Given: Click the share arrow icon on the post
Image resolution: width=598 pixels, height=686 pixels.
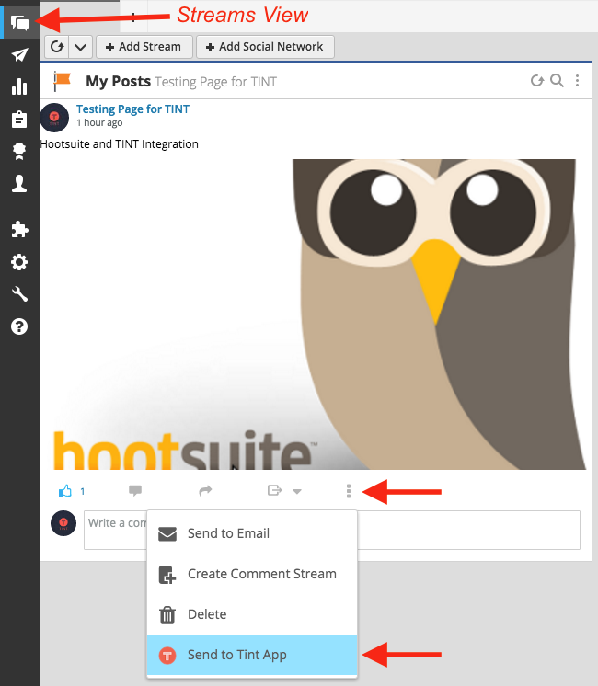Looking at the screenshot, I should point(205,490).
